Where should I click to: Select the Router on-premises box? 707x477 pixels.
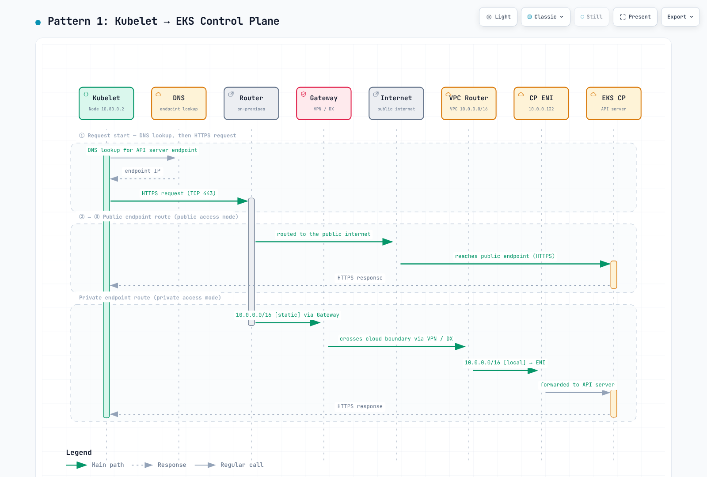pos(251,103)
